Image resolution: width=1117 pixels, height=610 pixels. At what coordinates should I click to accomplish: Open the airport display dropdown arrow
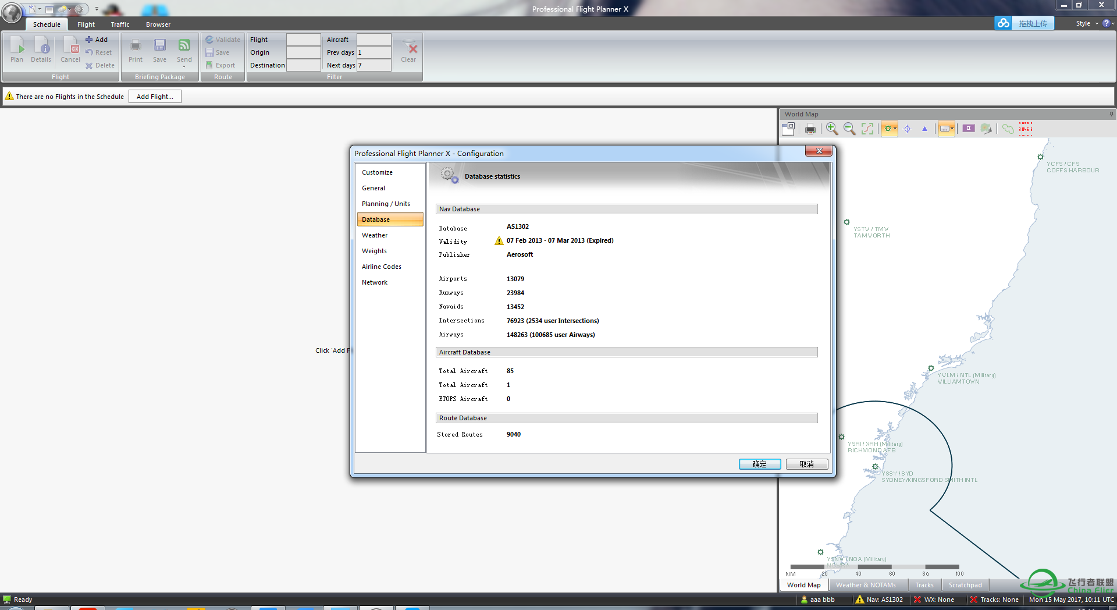tap(895, 129)
